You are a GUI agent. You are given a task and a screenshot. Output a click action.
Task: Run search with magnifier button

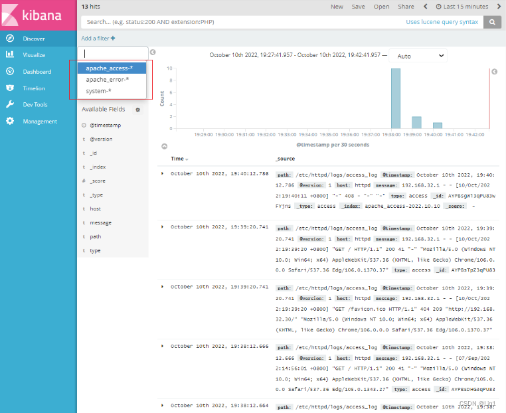[492, 22]
